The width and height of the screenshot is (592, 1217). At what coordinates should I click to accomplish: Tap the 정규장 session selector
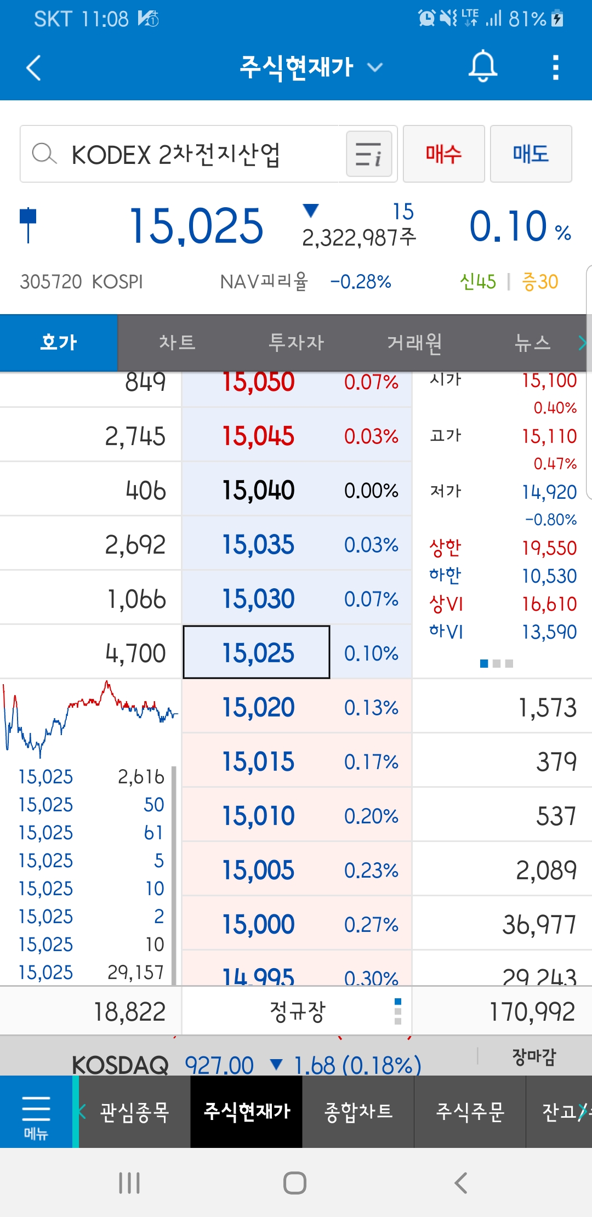297,1011
